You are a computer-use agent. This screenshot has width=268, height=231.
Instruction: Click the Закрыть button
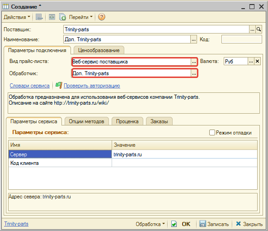(x=249, y=224)
